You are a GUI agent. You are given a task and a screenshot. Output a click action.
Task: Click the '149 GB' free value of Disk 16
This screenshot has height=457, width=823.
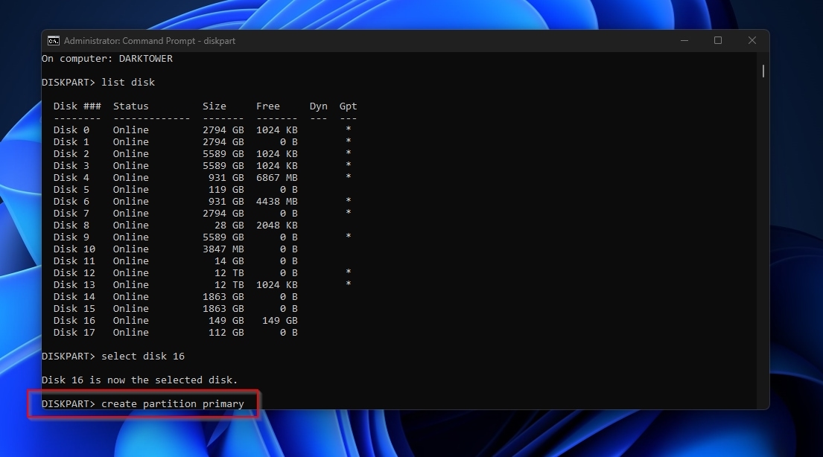tap(280, 320)
